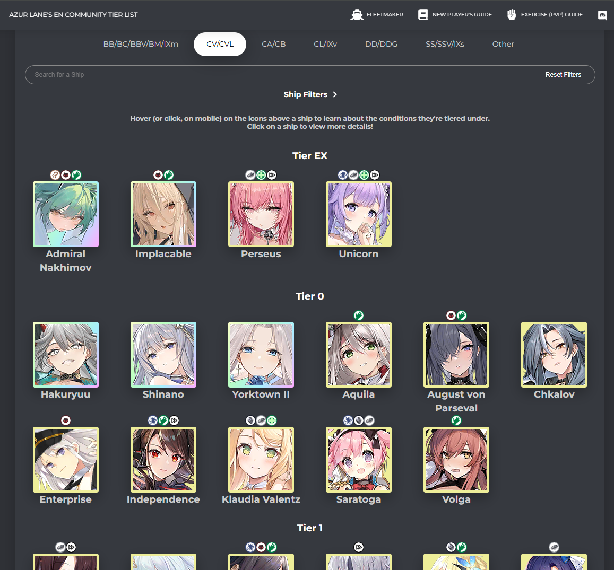This screenshot has width=614, height=570.
Task: Click the red mask icon above August von Parseval
Action: 451,315
